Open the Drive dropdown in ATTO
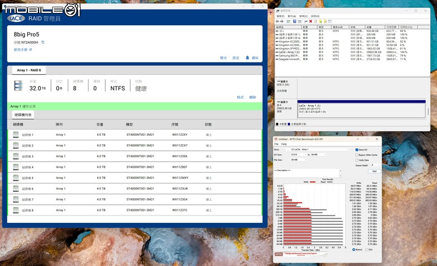This screenshot has height=266, width=437. (320, 150)
